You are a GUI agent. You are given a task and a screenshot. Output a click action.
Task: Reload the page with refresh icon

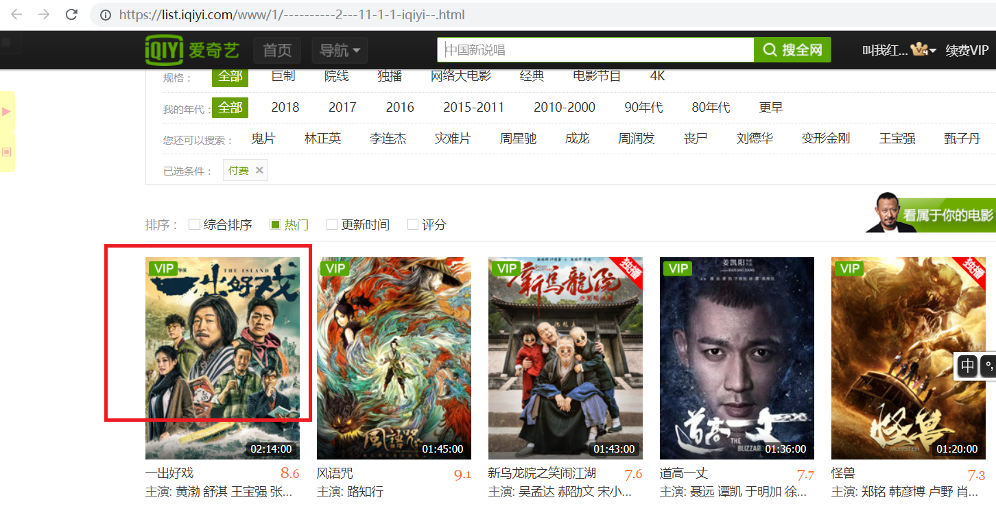71,14
